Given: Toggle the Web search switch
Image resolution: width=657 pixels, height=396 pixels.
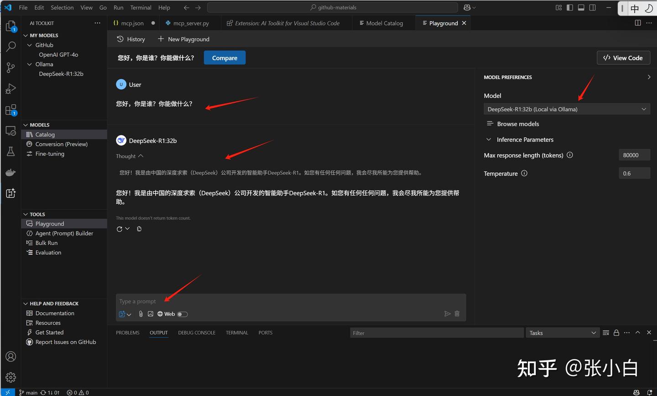Looking at the screenshot, I should click(x=182, y=314).
